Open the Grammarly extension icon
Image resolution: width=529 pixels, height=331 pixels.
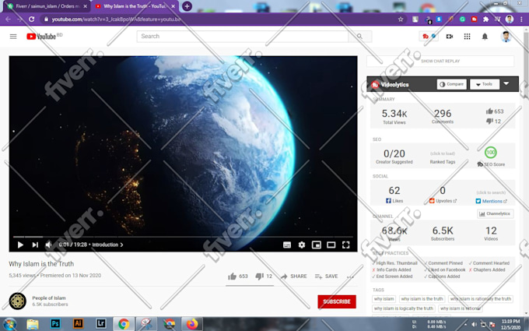click(462, 19)
